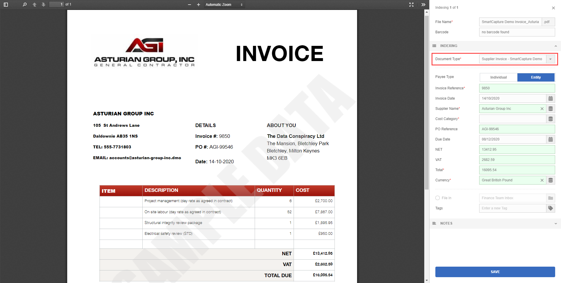Click 'The Data Conspiracy Ltd' text
Screen dimensions: 561x283
pos(296,136)
